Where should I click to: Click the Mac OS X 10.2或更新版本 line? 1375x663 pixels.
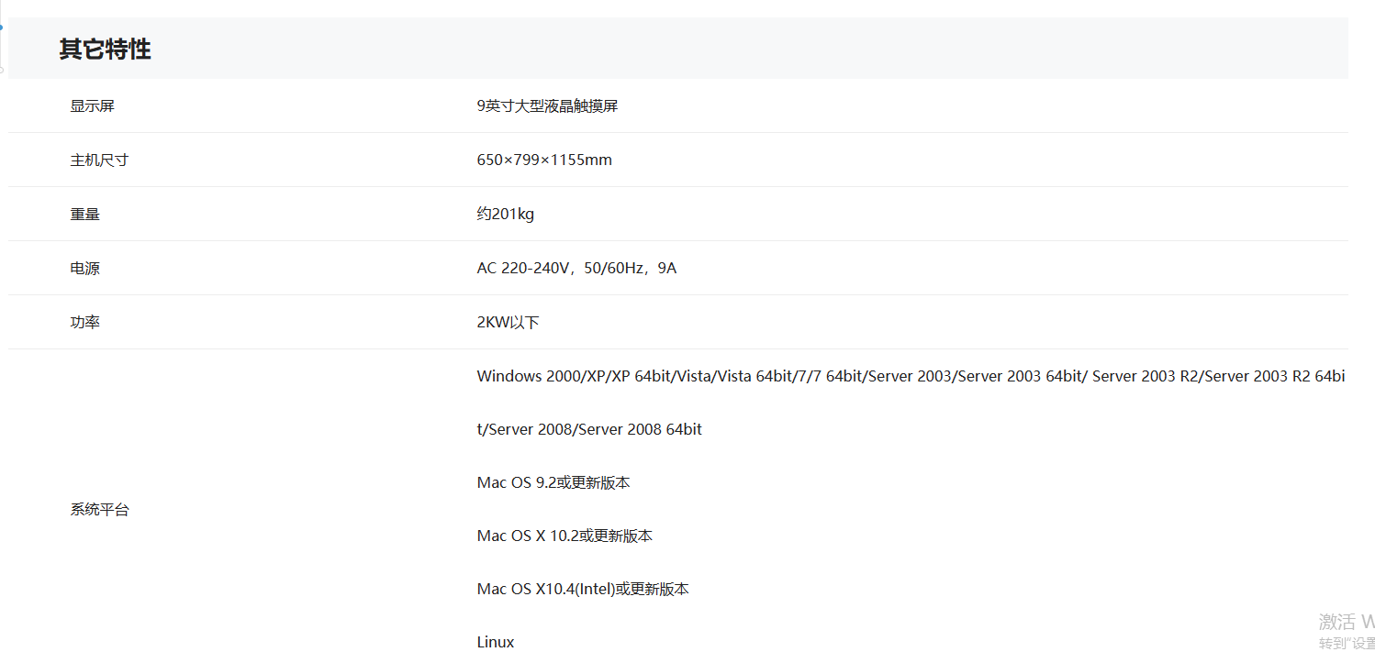[565, 536]
